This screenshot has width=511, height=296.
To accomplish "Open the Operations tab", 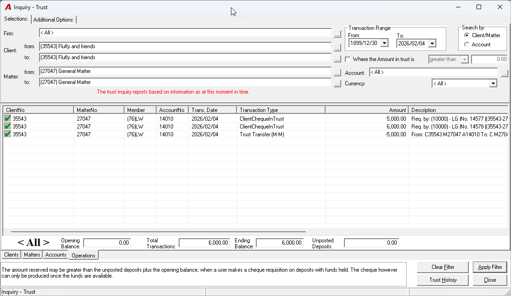I will coord(84,255).
